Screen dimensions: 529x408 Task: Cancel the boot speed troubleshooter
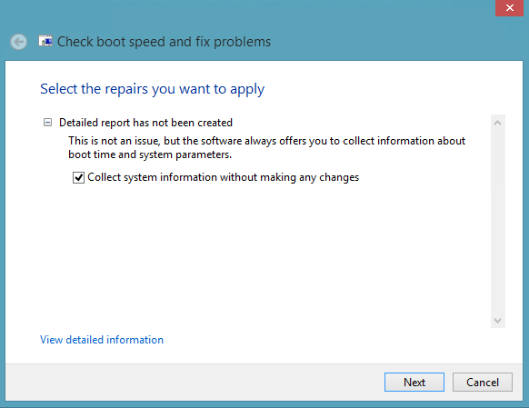point(483,382)
